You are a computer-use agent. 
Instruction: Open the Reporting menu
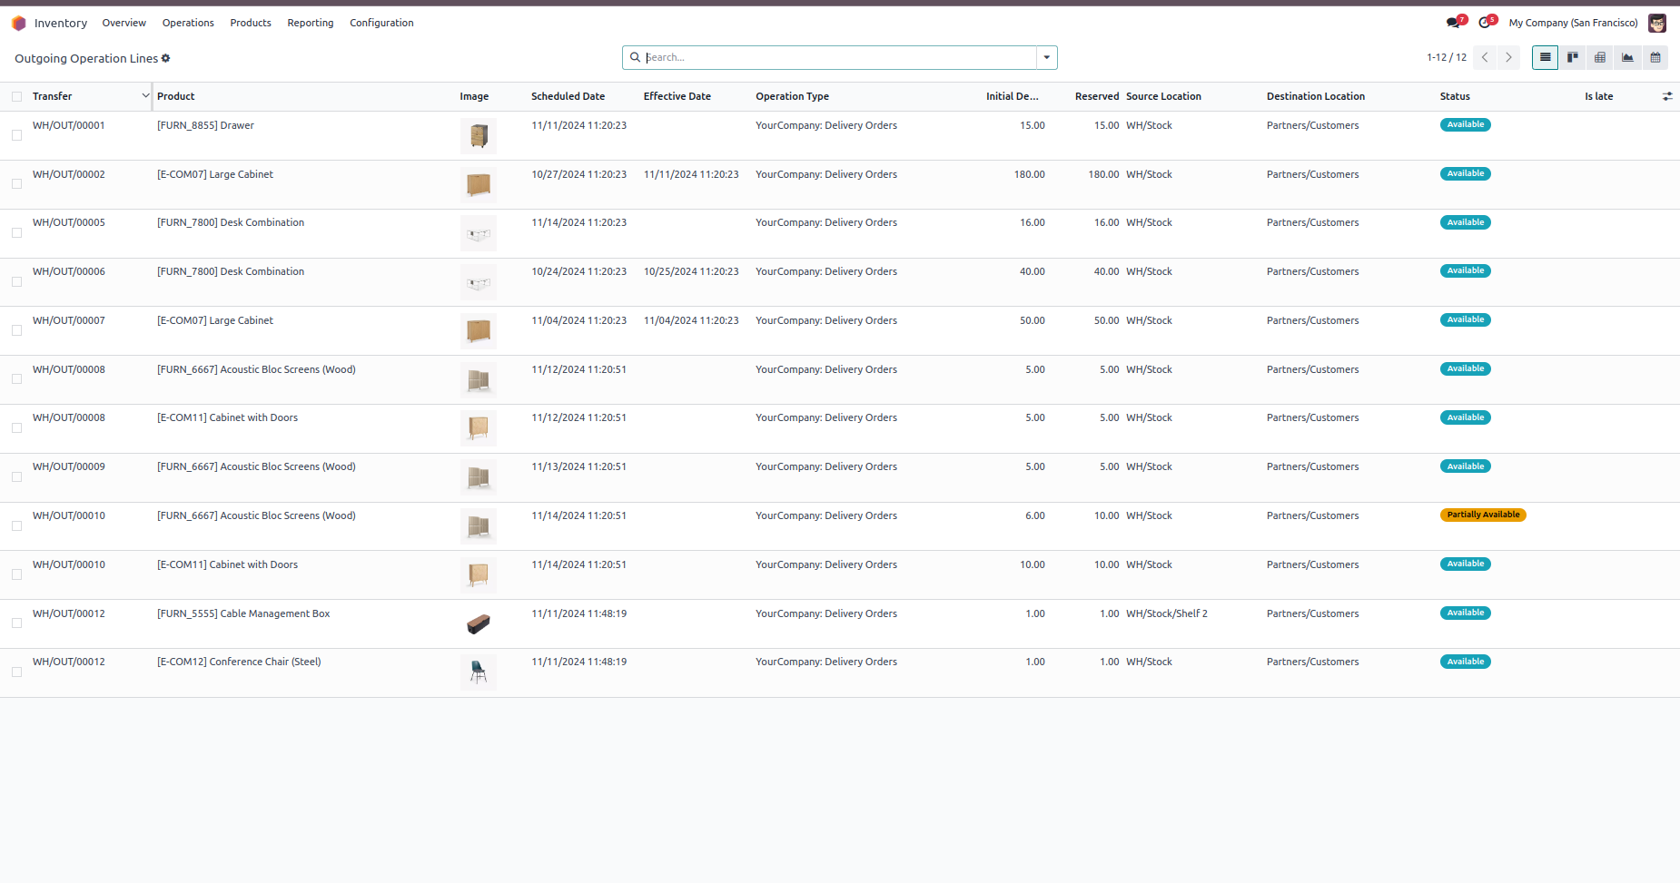tap(311, 23)
